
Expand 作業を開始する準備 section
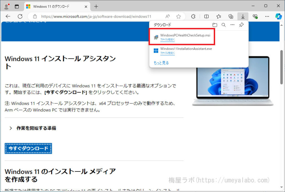(x=33, y=128)
